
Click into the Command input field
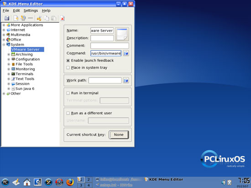[106, 53]
